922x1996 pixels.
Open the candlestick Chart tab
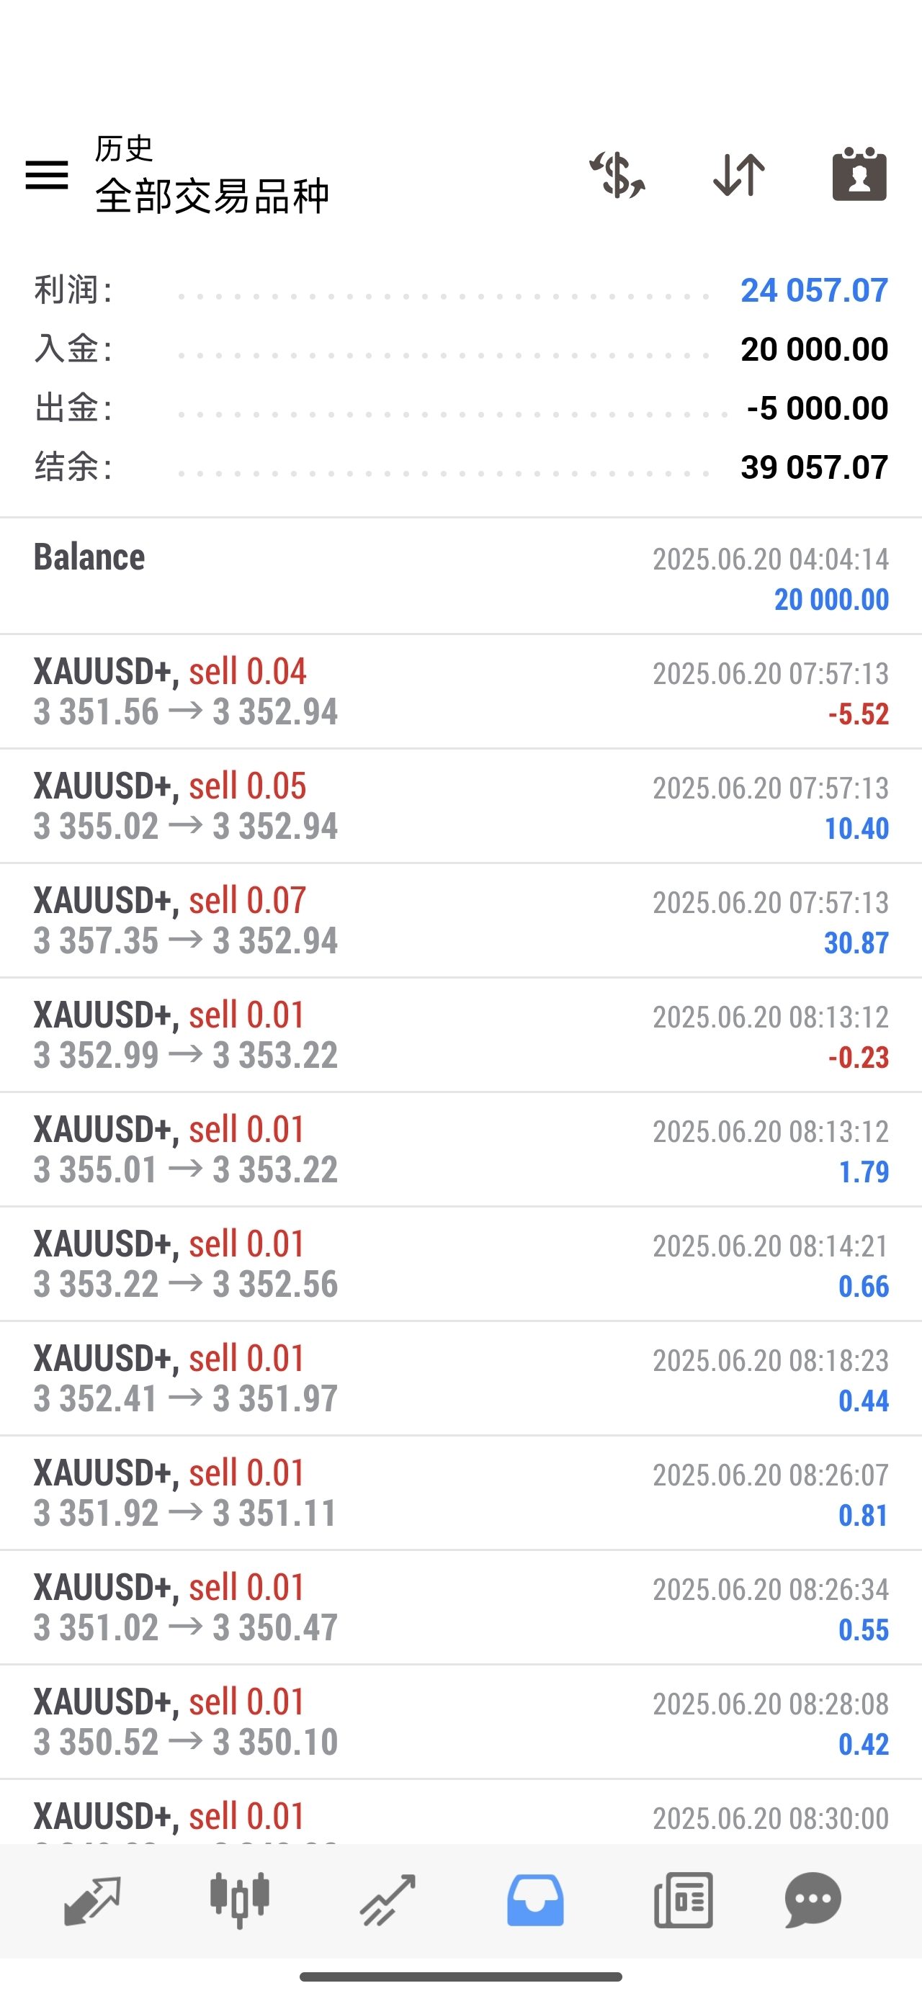pos(240,1900)
